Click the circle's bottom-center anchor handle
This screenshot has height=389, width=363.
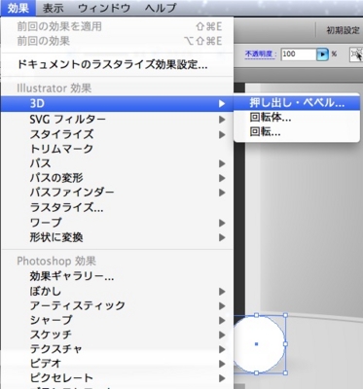256,373
